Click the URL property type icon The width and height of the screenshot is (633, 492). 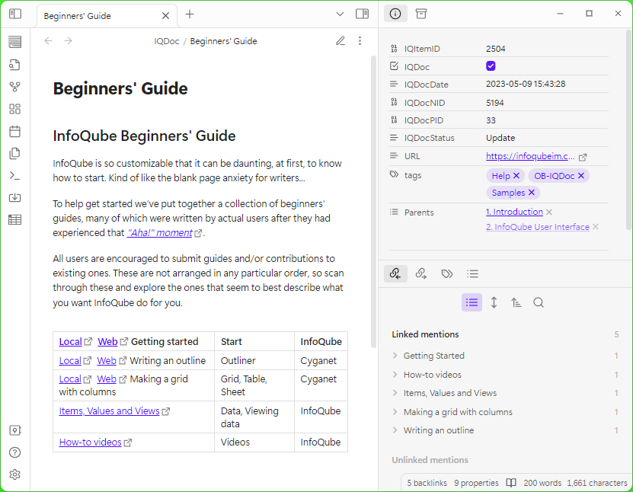(x=394, y=156)
